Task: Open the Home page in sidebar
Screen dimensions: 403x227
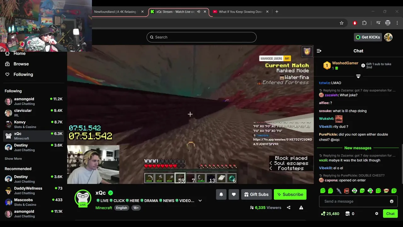Action: click(x=16, y=53)
